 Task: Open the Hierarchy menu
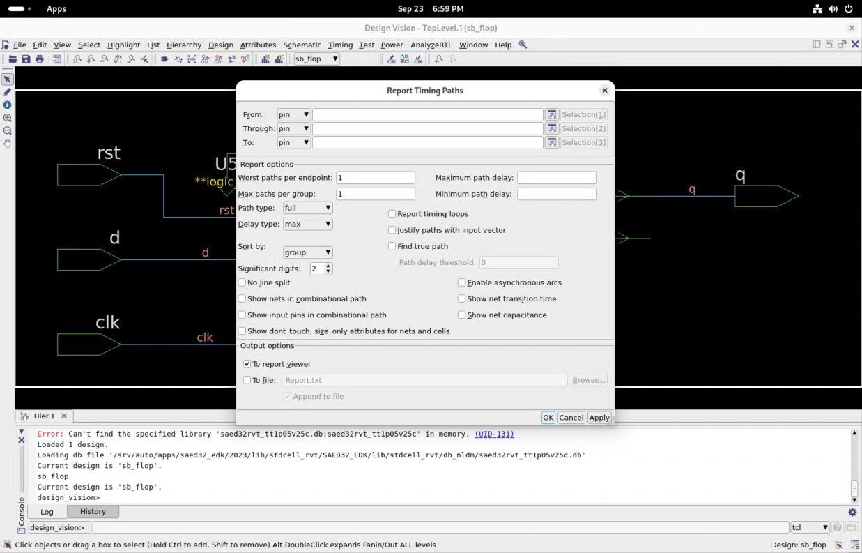coord(184,45)
